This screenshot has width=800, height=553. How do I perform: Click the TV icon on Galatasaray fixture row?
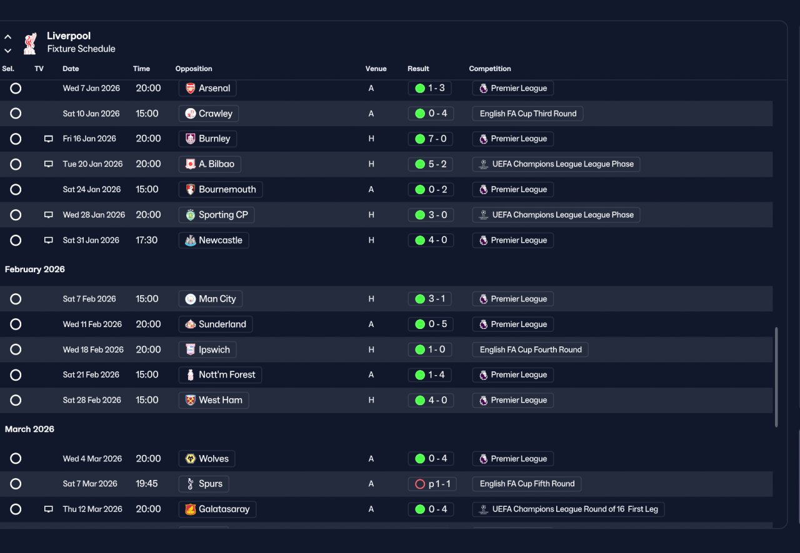click(49, 509)
